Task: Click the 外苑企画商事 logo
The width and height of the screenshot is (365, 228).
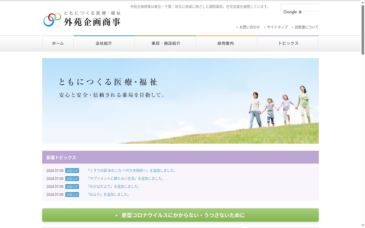Action: point(82,19)
